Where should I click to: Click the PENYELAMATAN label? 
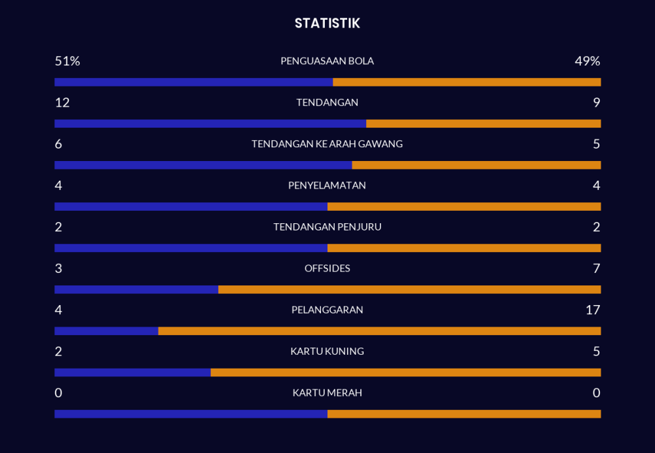tap(327, 185)
